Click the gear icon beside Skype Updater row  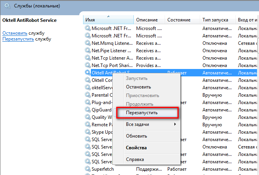(88, 132)
